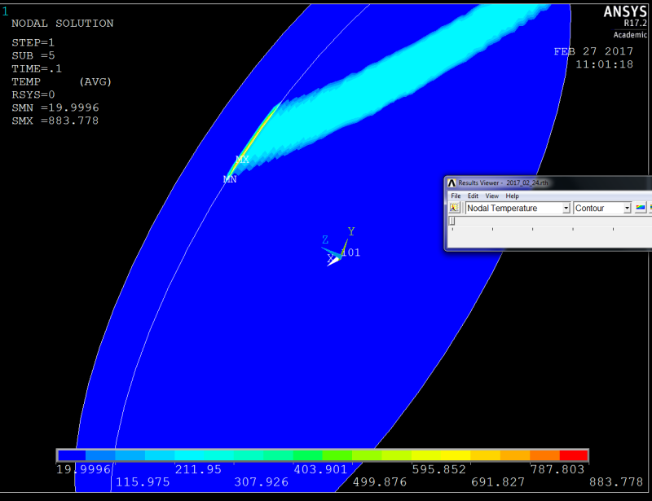The height and width of the screenshot is (501, 652).
Task: Click the legend value 595.852
Action: [x=438, y=469]
